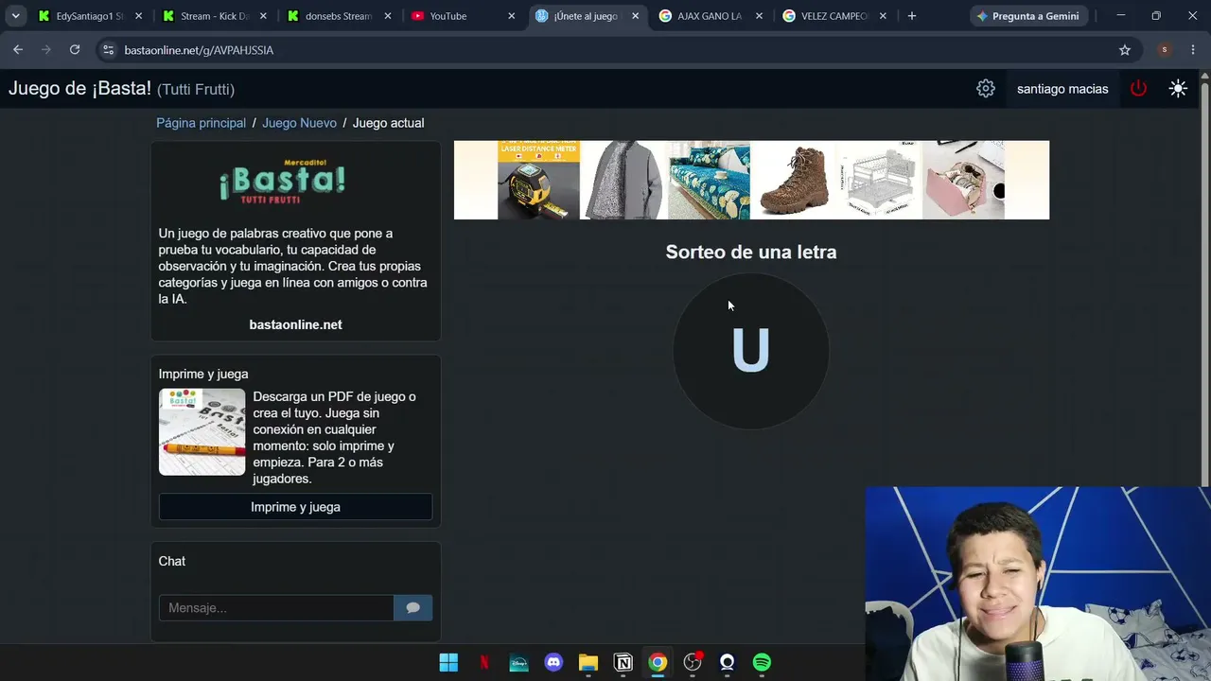Open Spotify from the taskbar
Screen dimensions: 1211x681
[762, 662]
